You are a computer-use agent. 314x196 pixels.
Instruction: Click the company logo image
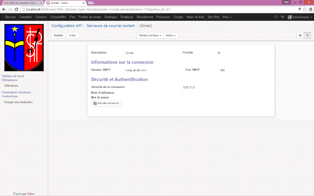[x=24, y=47]
